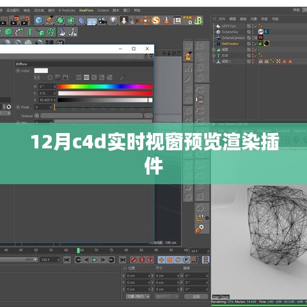Click the down-arrow drop-to-floor icon
Image resolution: width=307 pixels, height=307 pixels.
pos(123,20)
